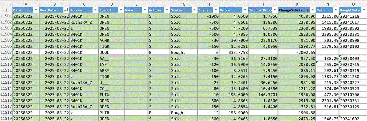Open the BoughtDate column filter dropdown

tap(364, 10)
